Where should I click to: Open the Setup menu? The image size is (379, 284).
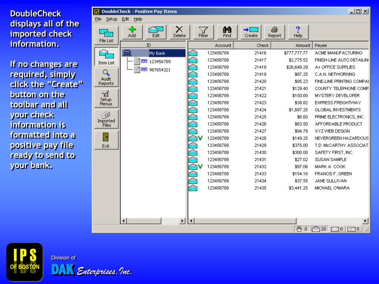click(112, 19)
